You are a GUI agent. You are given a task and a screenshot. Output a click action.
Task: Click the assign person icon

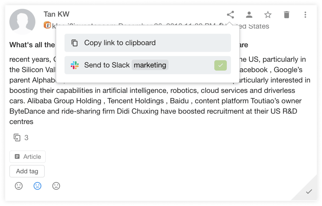(249, 15)
